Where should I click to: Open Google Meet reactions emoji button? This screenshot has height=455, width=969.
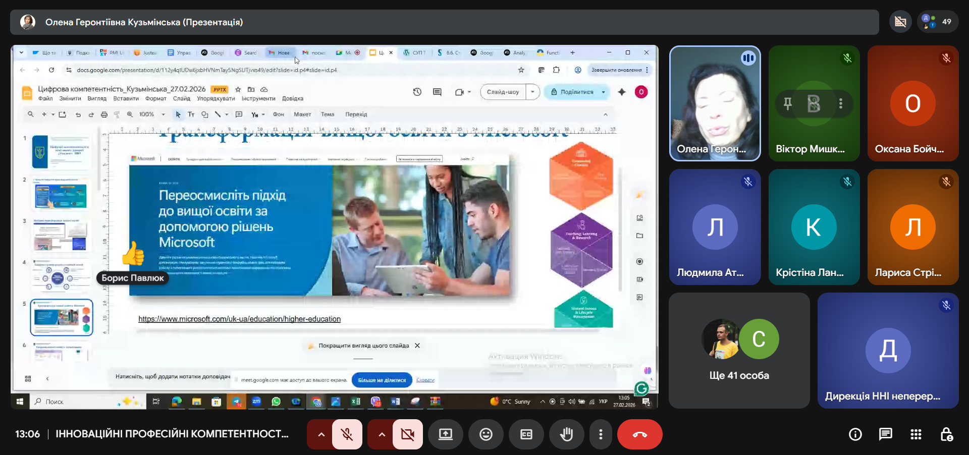pyautogui.click(x=486, y=434)
